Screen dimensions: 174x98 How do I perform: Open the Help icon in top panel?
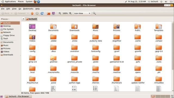39,2
